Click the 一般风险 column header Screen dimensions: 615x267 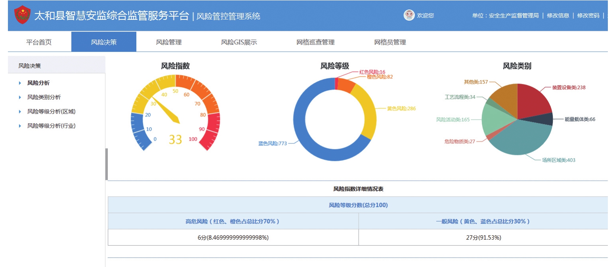[x=483, y=221]
